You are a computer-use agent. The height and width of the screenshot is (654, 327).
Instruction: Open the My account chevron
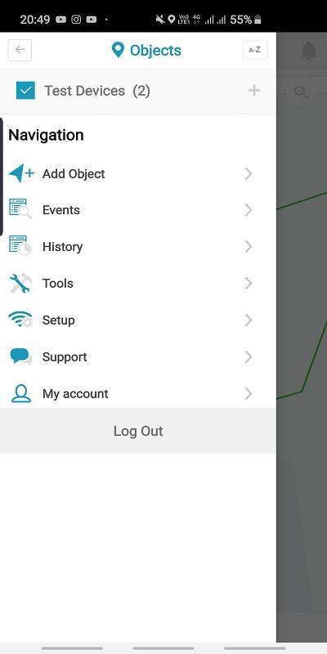click(x=249, y=393)
